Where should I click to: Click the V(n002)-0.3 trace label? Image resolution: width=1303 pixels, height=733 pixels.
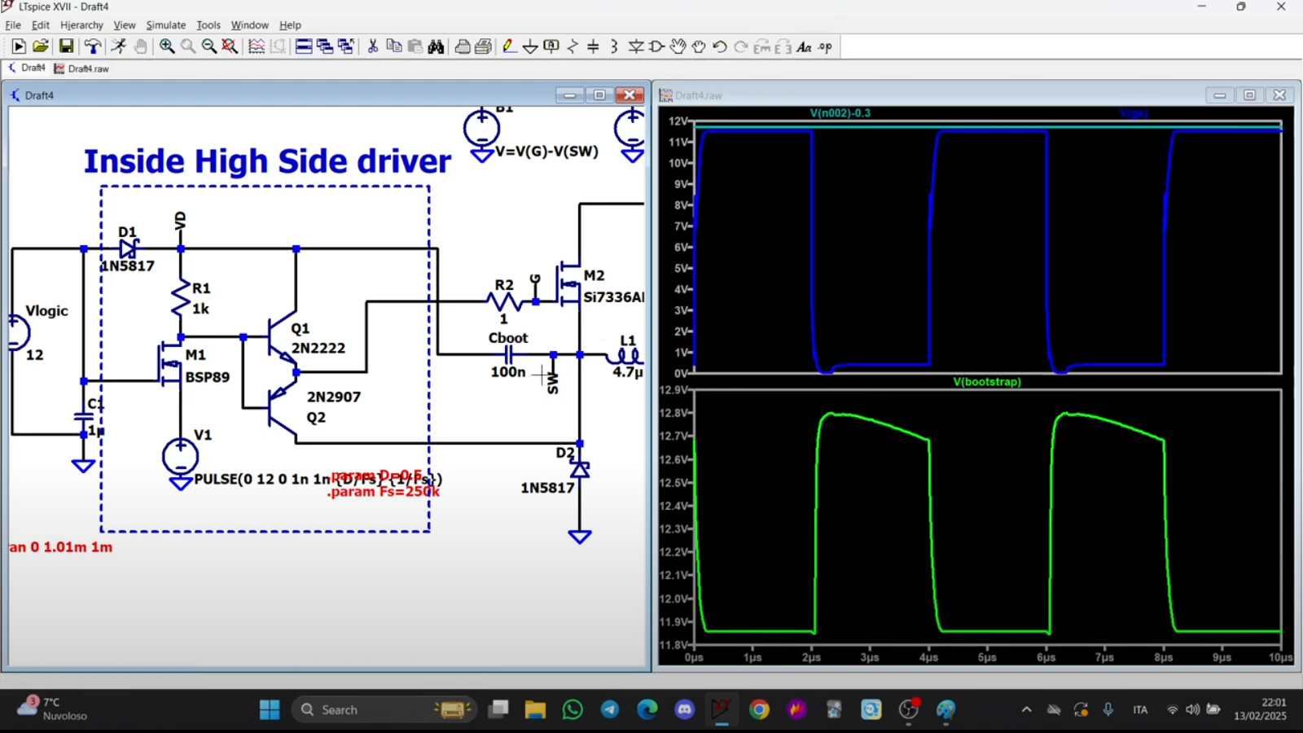coord(840,113)
